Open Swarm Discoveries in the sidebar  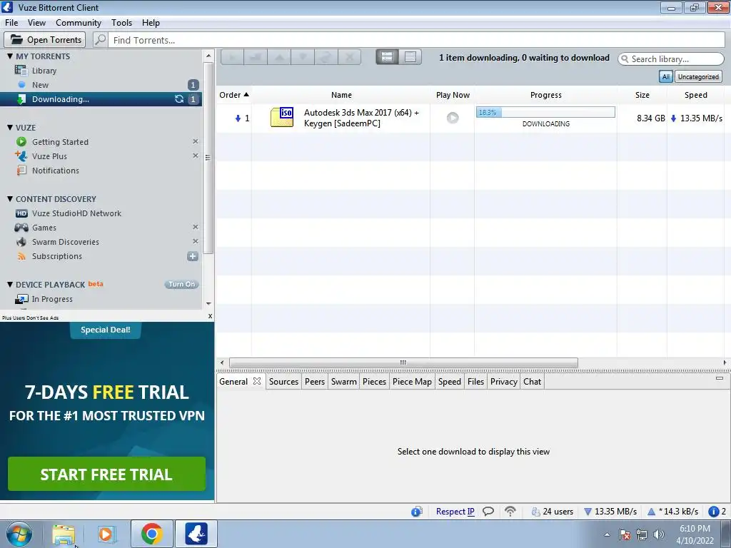click(x=65, y=242)
